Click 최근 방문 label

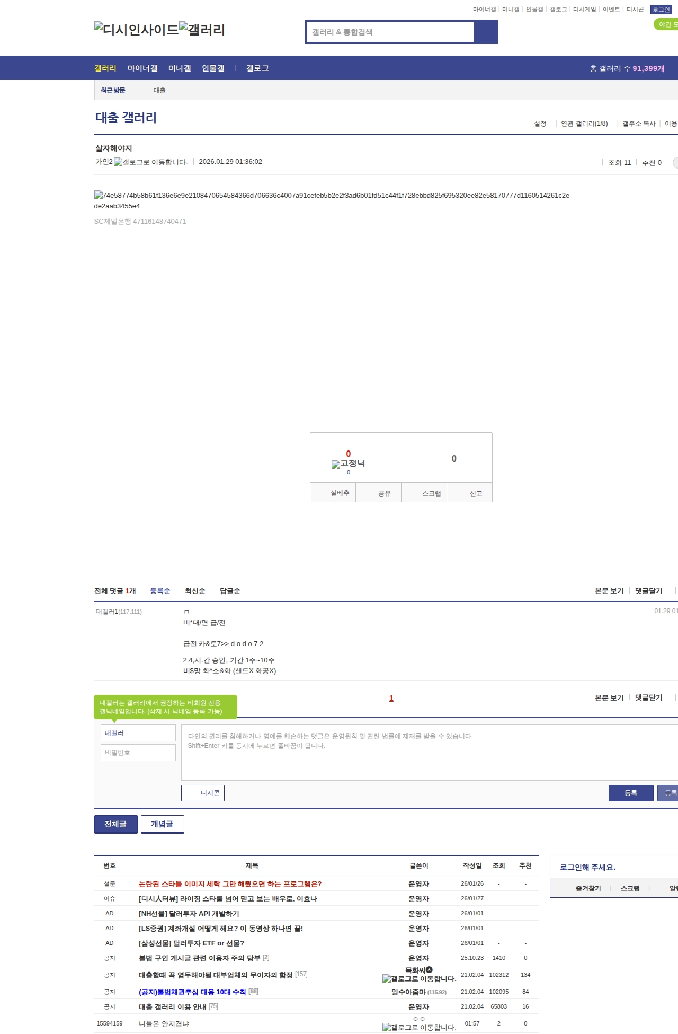click(x=113, y=90)
